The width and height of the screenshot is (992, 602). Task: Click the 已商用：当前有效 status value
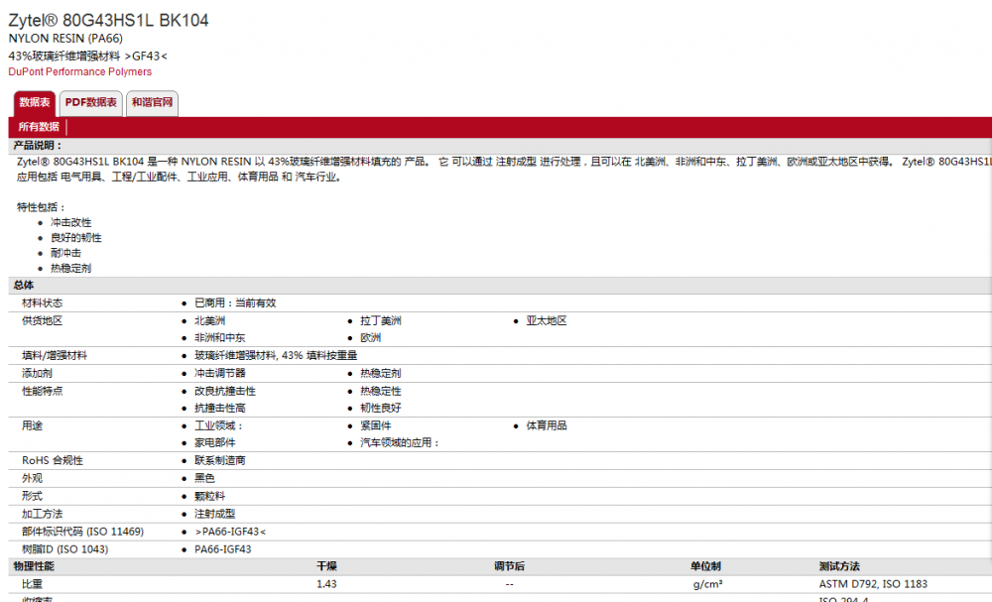click(x=235, y=302)
